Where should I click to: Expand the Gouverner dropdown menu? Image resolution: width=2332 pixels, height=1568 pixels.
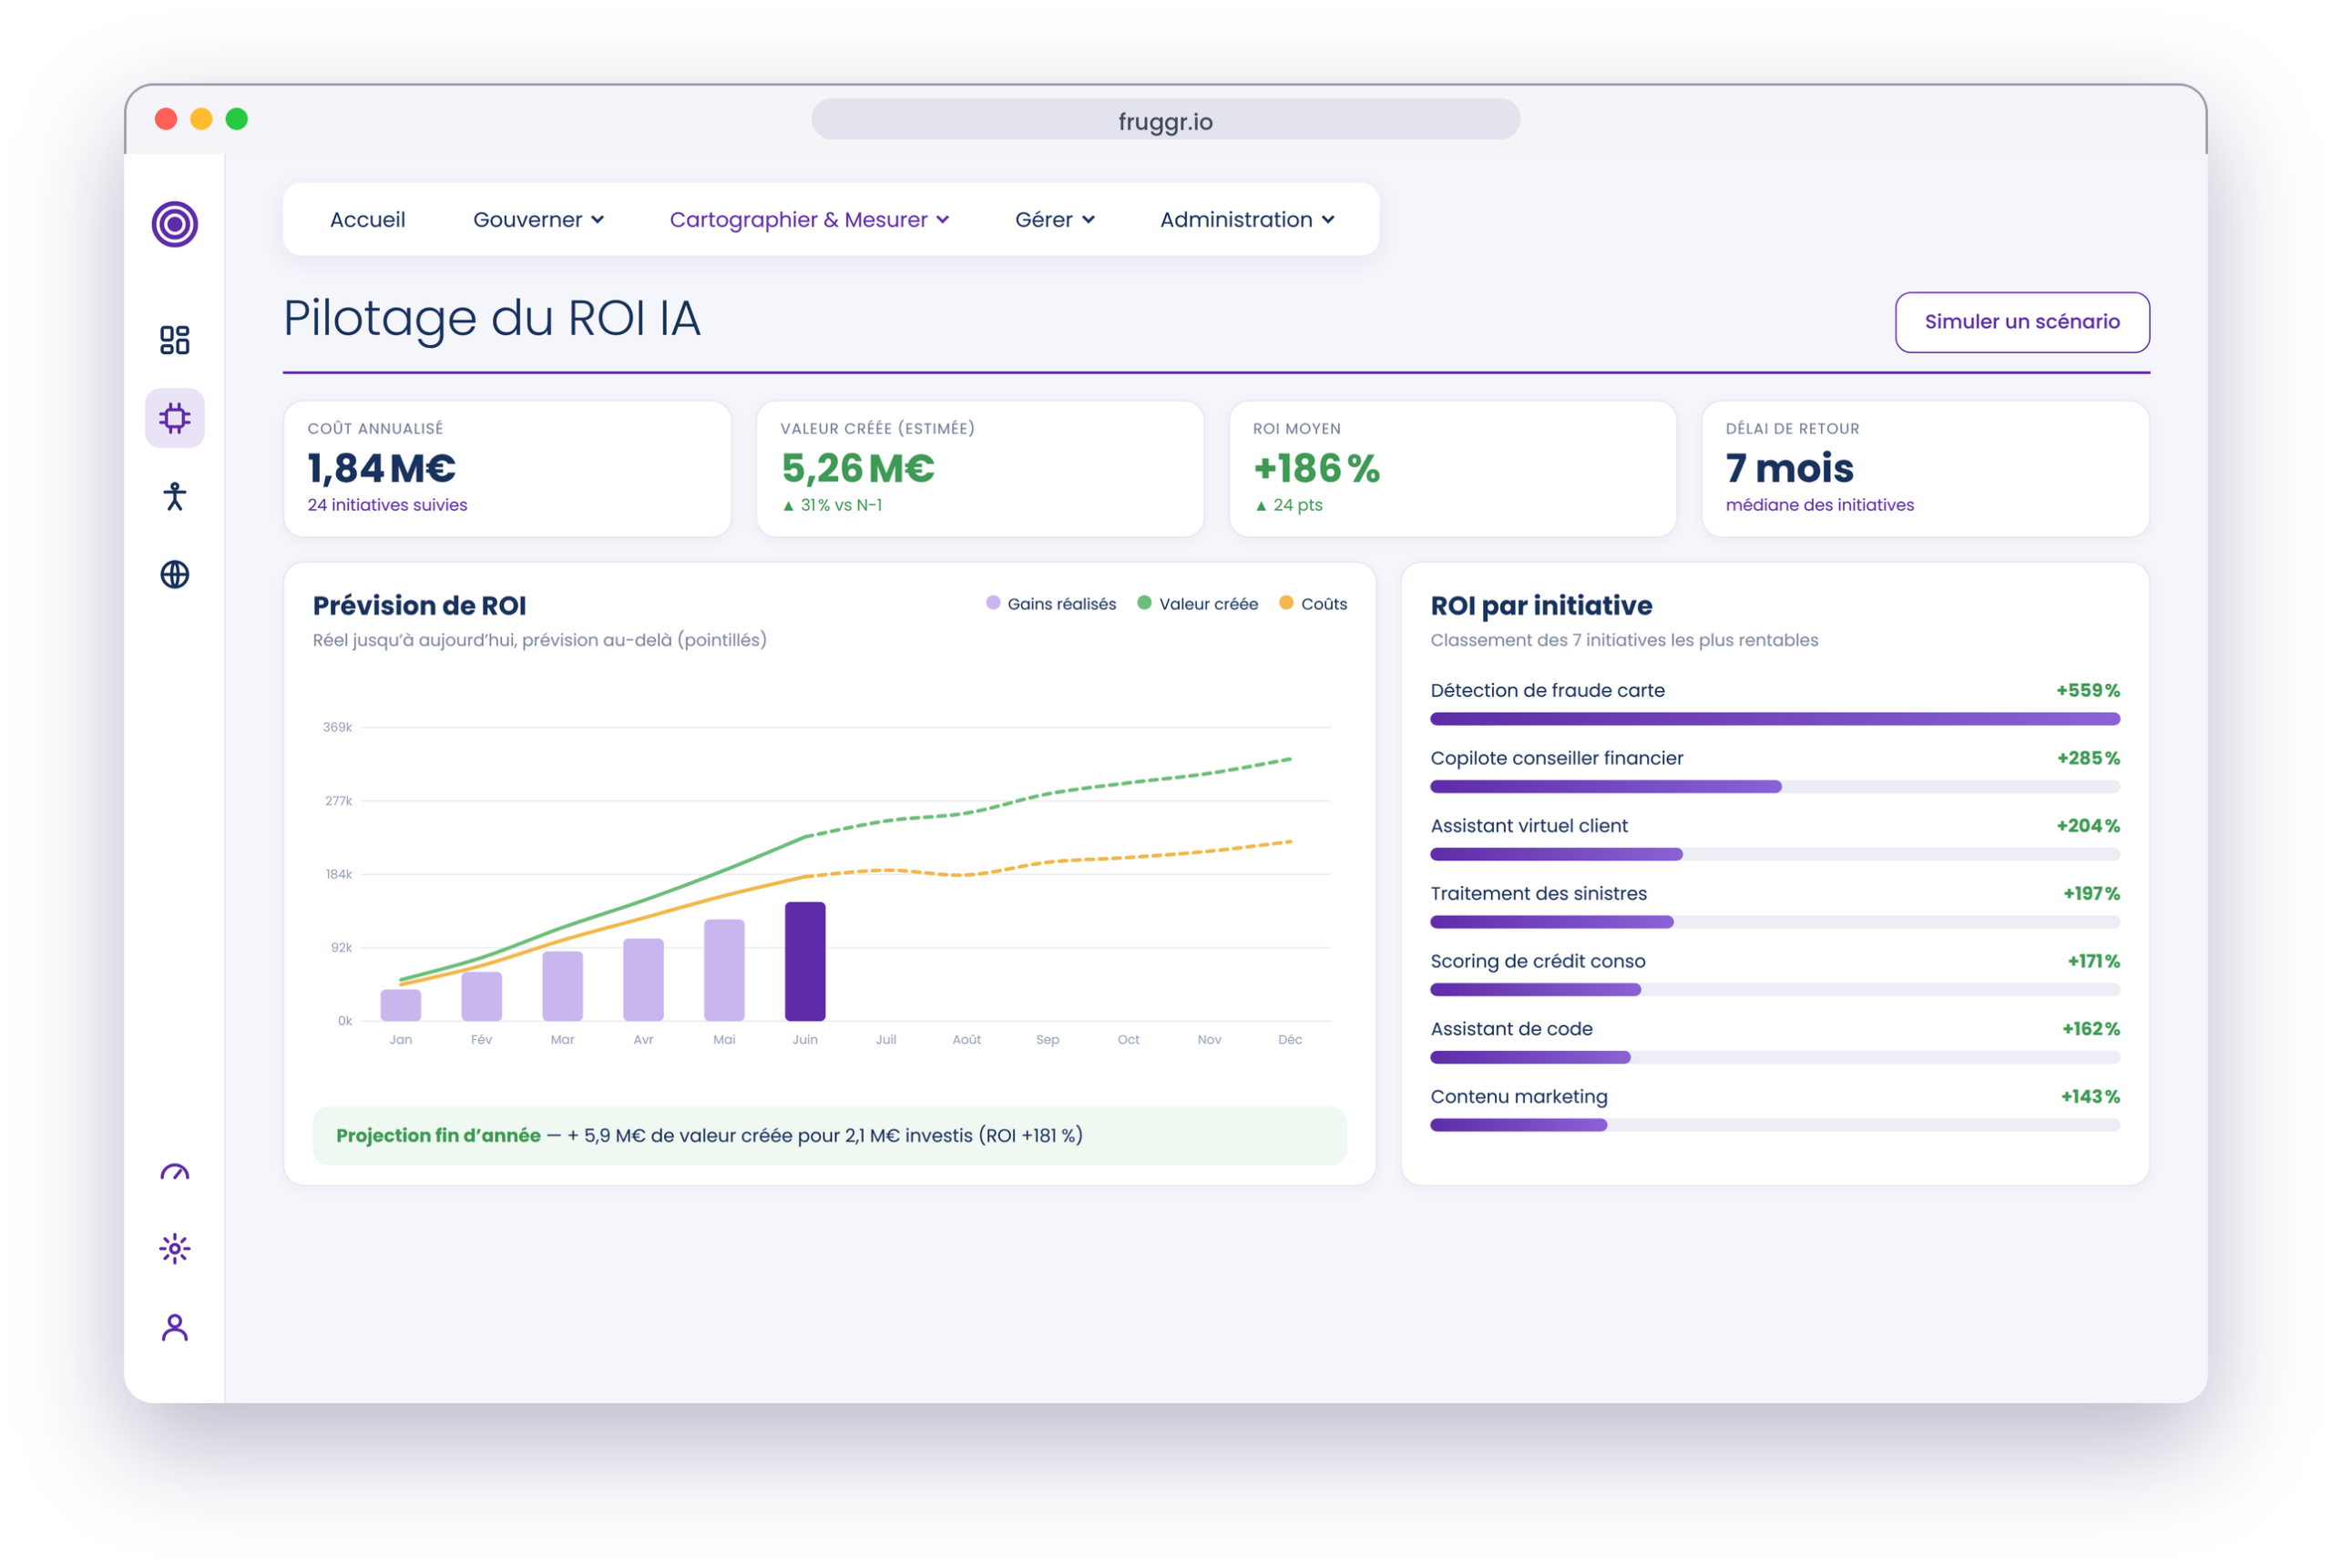point(538,220)
